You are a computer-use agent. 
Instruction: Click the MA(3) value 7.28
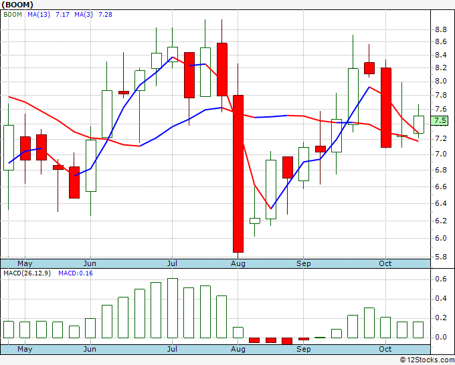click(105, 15)
